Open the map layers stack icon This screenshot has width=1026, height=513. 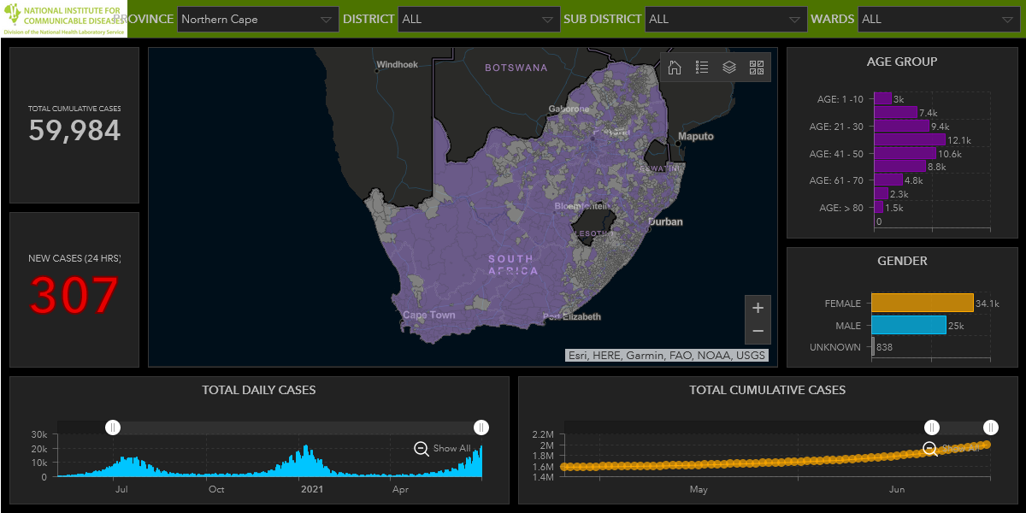coord(729,68)
